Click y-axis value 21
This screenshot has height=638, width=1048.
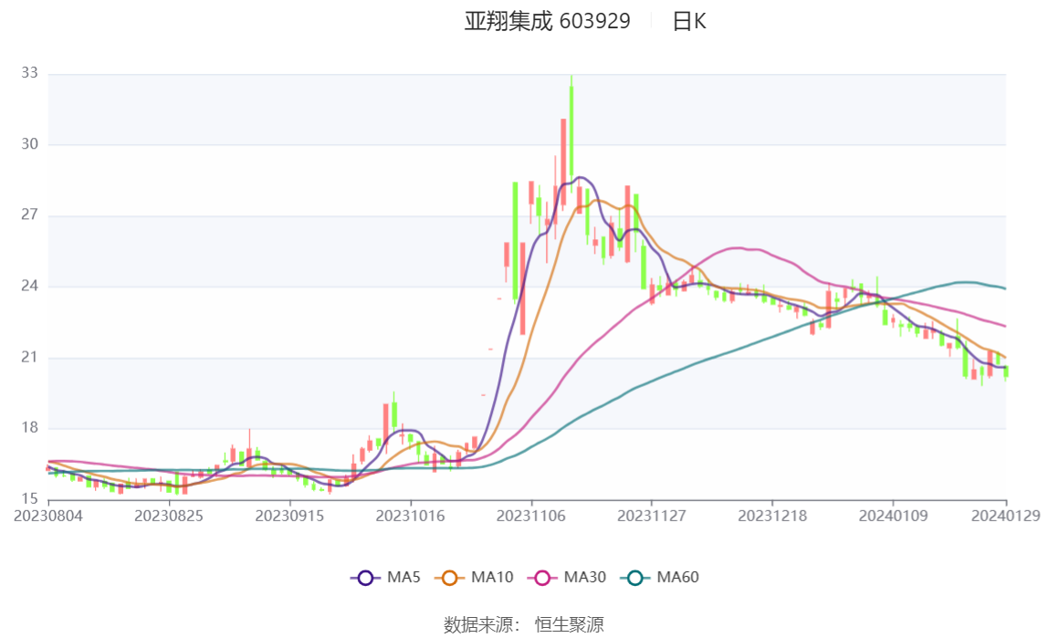point(29,357)
